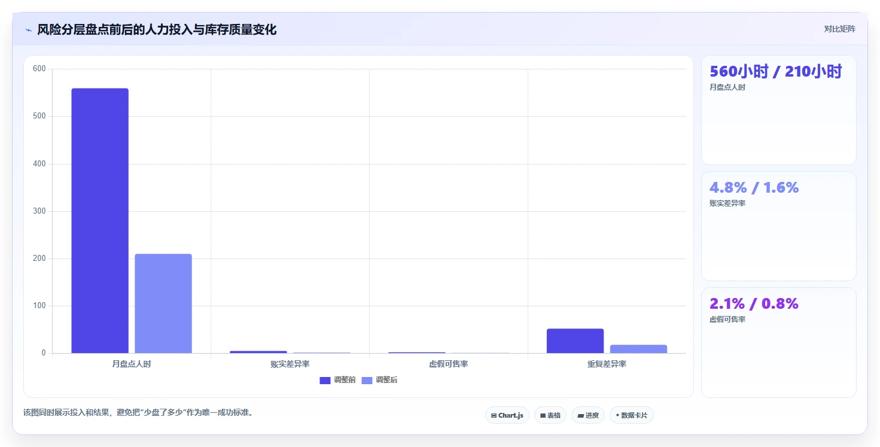The image size is (880, 447).
Task: Click the footer note starting 该图同时展示投入和结果
Action: tap(138, 413)
